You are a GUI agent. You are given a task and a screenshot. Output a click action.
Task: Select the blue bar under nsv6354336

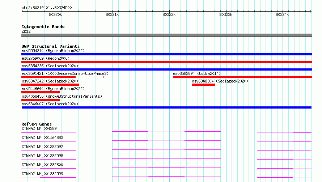[x=166, y=69]
